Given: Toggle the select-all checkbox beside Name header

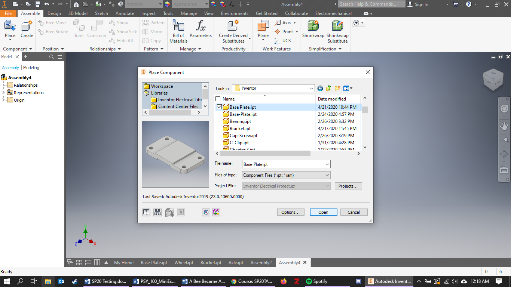Looking at the screenshot, I should pyautogui.click(x=218, y=99).
